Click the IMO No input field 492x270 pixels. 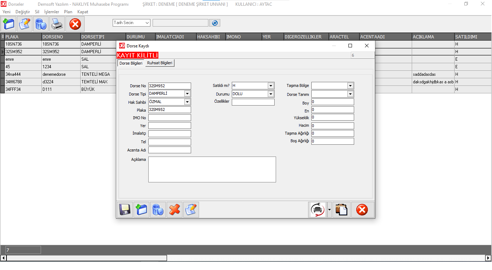(170, 118)
